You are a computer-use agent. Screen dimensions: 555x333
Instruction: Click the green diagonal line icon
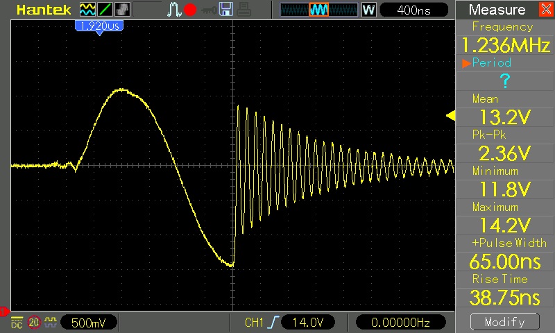105,10
